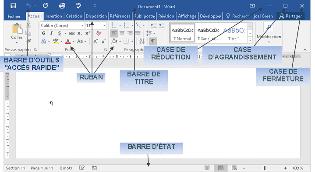The image size is (315, 172).
Task: Toggle italic formatting with I button
Action: [51, 33]
